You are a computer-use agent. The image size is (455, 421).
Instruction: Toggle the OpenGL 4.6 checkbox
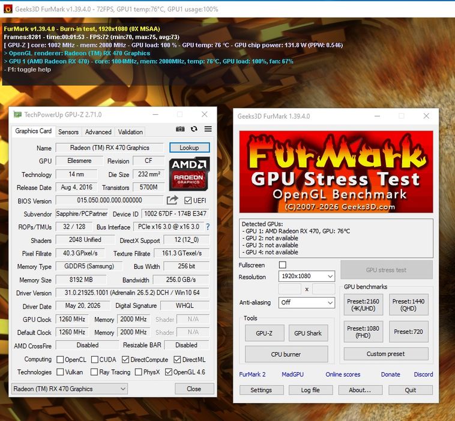click(168, 372)
